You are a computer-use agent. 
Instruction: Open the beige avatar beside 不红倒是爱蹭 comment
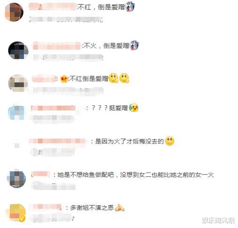tap(18, 83)
